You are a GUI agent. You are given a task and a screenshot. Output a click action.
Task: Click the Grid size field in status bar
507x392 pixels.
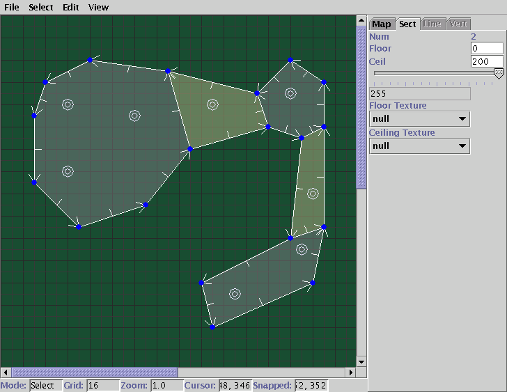102,386
